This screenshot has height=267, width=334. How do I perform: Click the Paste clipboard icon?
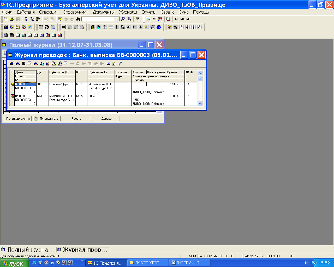38,19
